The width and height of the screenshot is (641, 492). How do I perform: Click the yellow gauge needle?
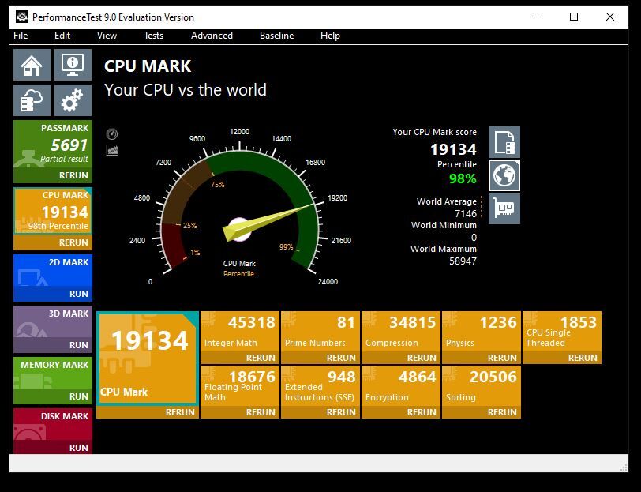point(268,222)
